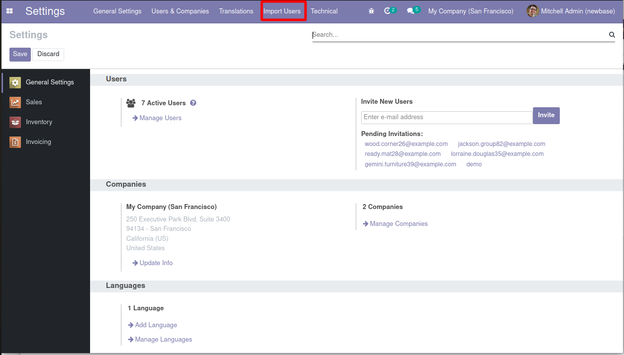Click Mitchell Admin's avatar picture

click(533, 11)
